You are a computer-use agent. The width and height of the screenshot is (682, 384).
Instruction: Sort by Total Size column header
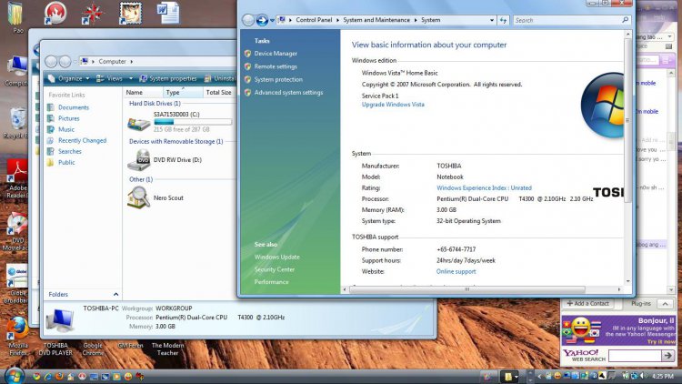point(219,92)
